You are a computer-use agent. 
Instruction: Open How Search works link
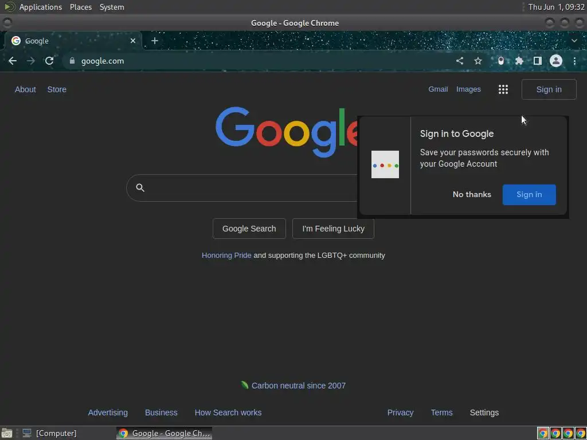228,412
